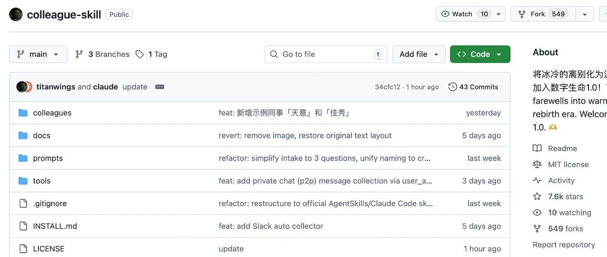The width and height of the screenshot is (607, 257).
Task: Open the MIT license link
Action: pos(568,164)
